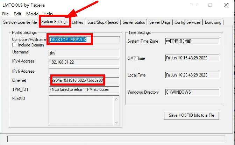The height and width of the screenshot is (145, 235).
Task: Click the TPM_ID1 field
Action: click(x=84, y=89)
